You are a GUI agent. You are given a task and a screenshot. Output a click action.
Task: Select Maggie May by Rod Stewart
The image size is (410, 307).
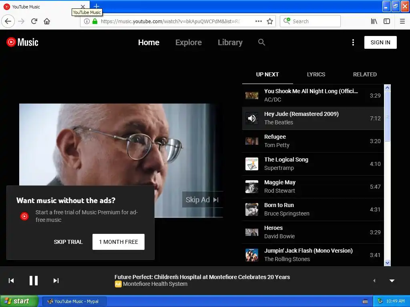[313, 186]
